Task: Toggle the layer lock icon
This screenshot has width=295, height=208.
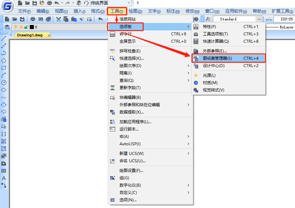Action: click(26, 27)
